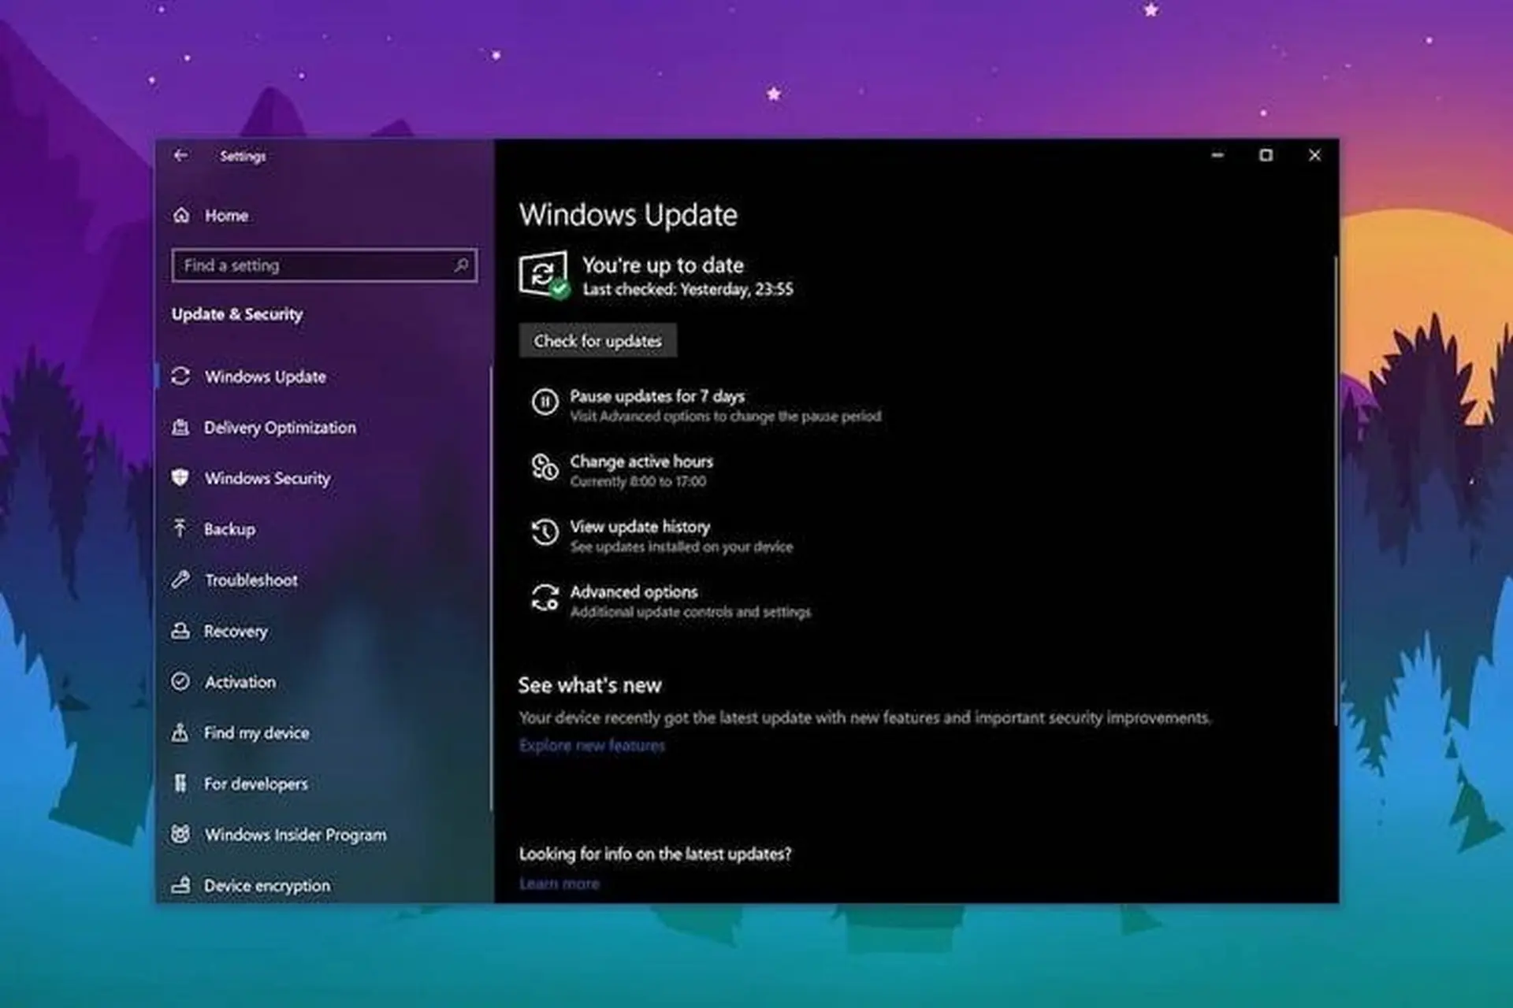Click the Activation checkmark circle icon

pos(180,681)
